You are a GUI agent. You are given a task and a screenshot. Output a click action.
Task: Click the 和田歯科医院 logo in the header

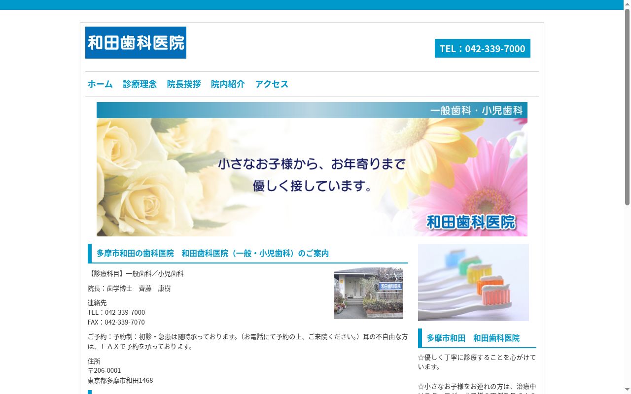(x=136, y=42)
